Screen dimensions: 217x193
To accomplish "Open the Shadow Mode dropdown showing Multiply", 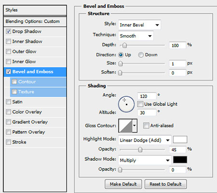I will click(145, 160).
